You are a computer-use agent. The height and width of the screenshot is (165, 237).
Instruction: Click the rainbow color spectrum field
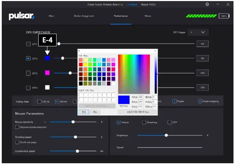tap(134, 74)
